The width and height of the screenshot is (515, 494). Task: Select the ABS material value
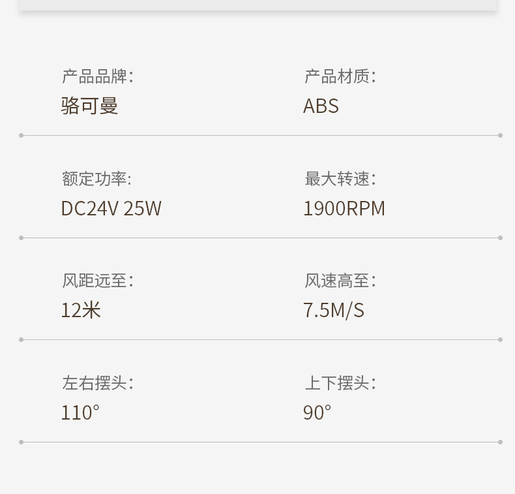[321, 106]
